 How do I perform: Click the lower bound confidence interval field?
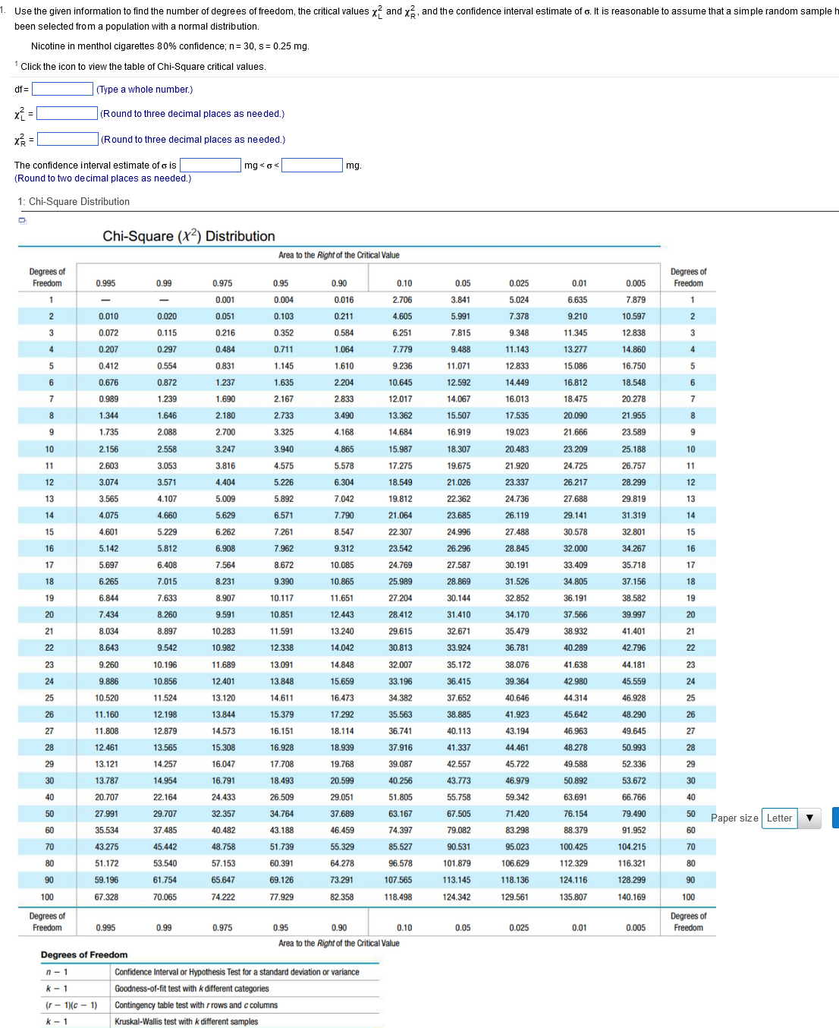(210, 165)
